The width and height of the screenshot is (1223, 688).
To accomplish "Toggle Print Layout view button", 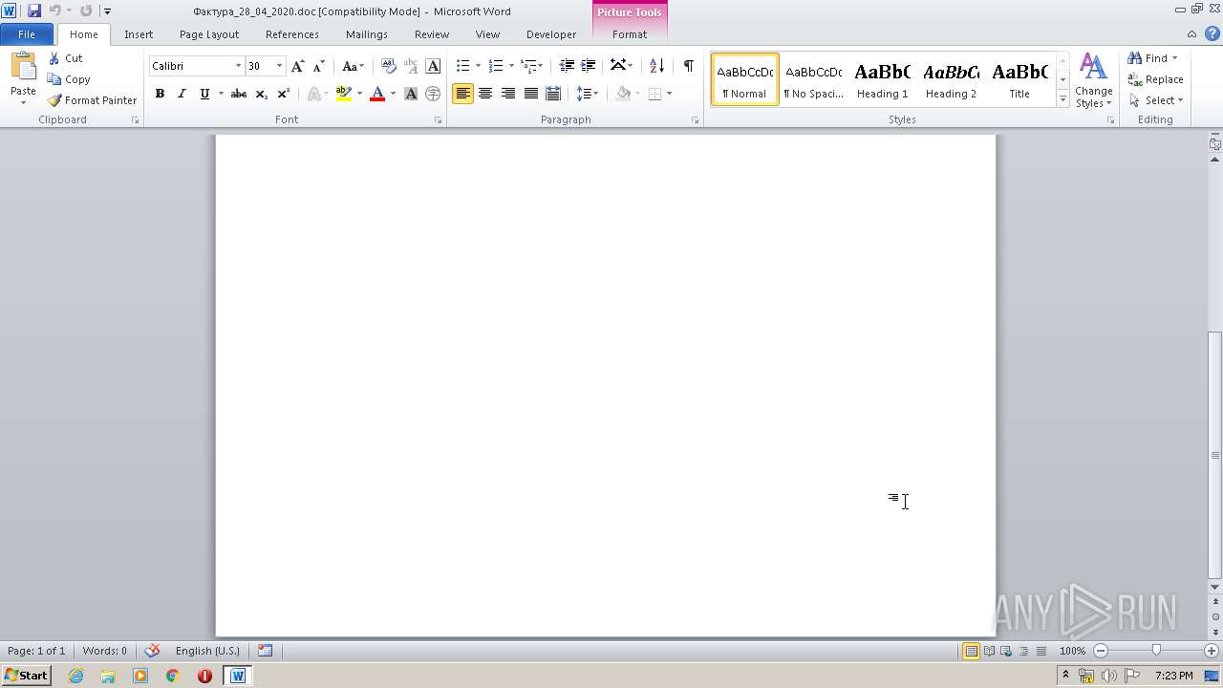I will click(971, 651).
